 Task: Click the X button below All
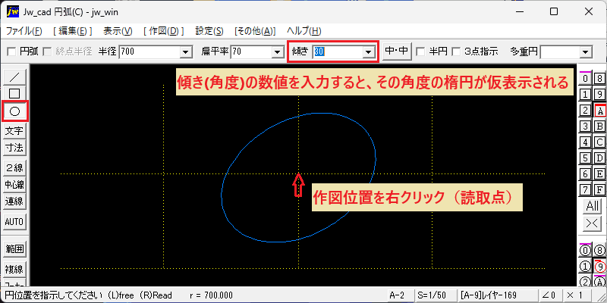coord(593,223)
